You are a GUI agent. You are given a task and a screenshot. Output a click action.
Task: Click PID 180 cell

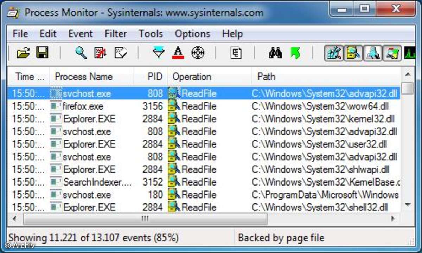(x=156, y=195)
